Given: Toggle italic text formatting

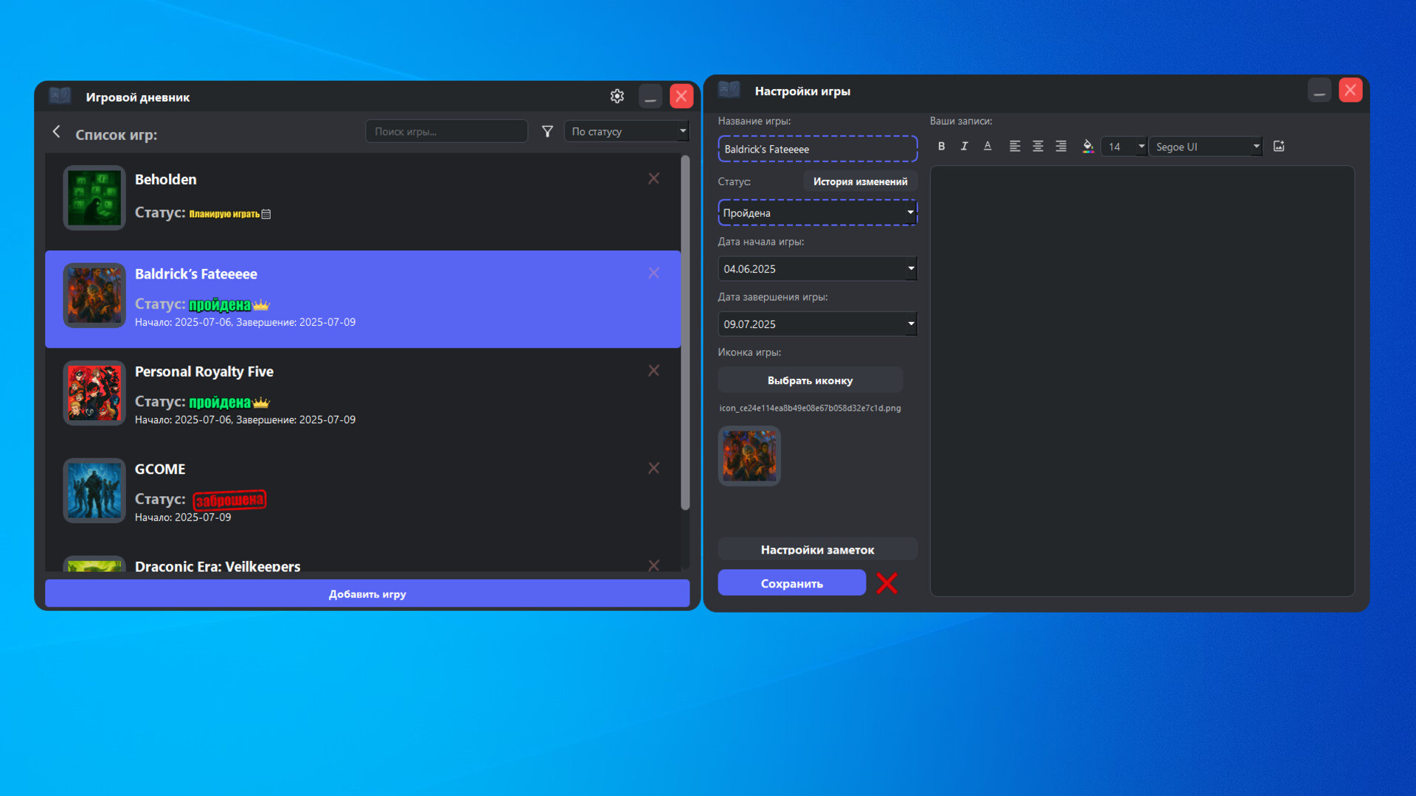Looking at the screenshot, I should 964,147.
